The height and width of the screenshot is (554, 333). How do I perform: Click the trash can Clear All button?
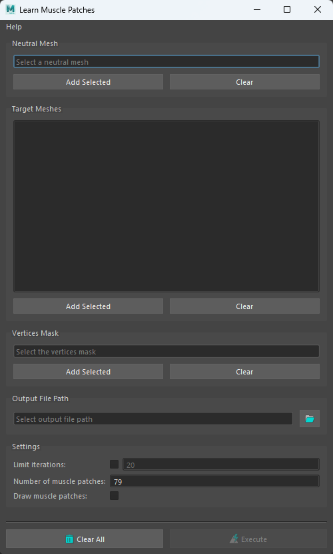(85, 539)
